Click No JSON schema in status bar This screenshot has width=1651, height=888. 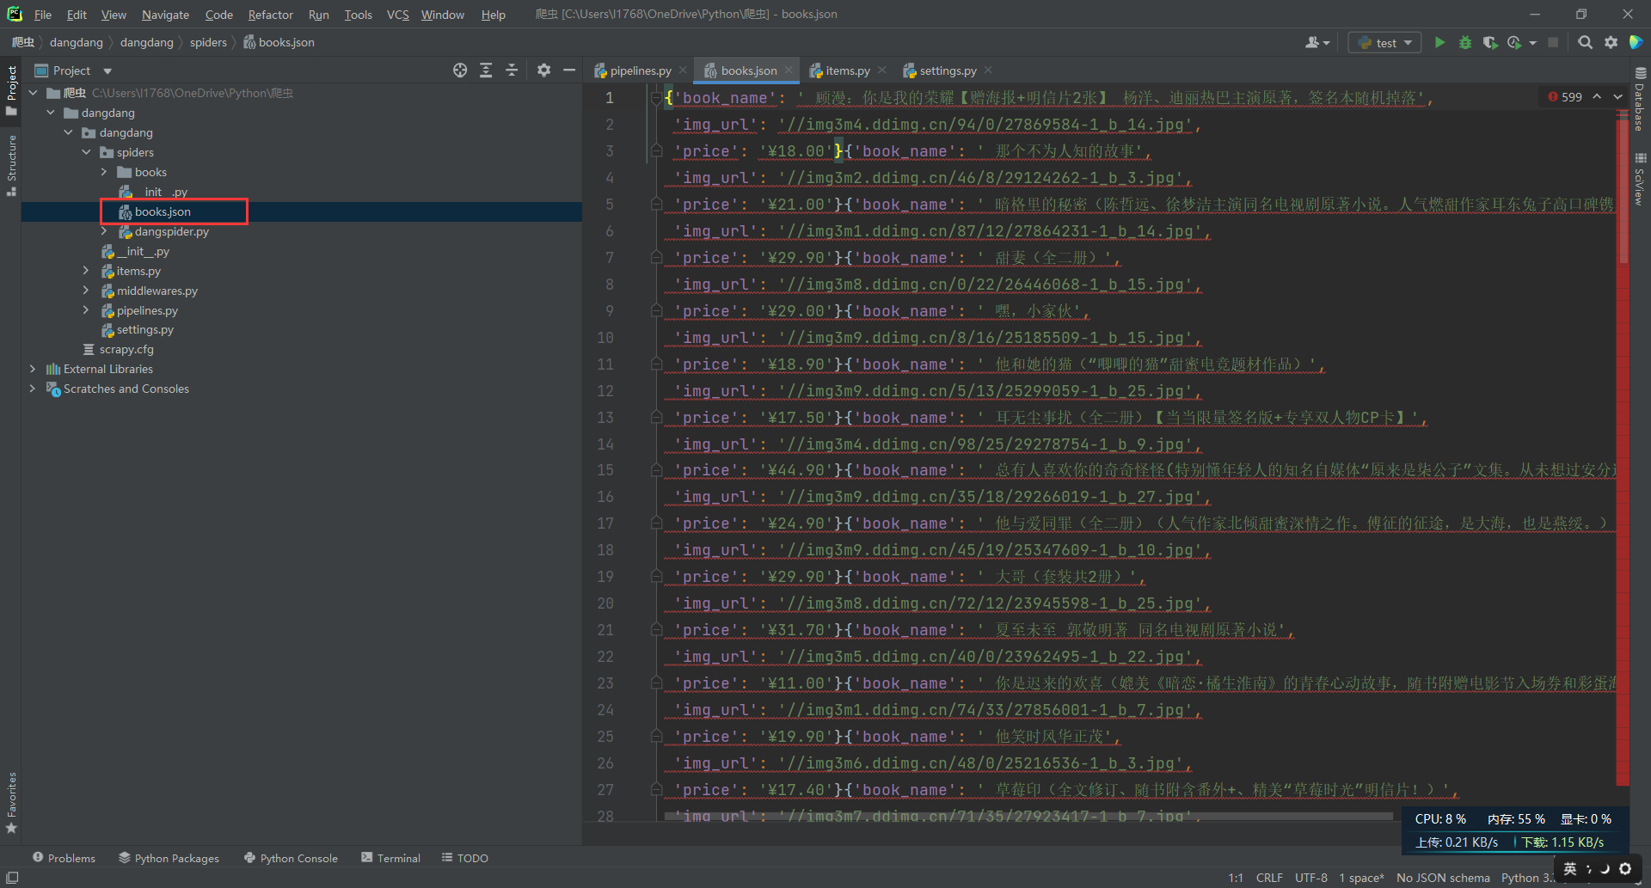[1443, 878]
